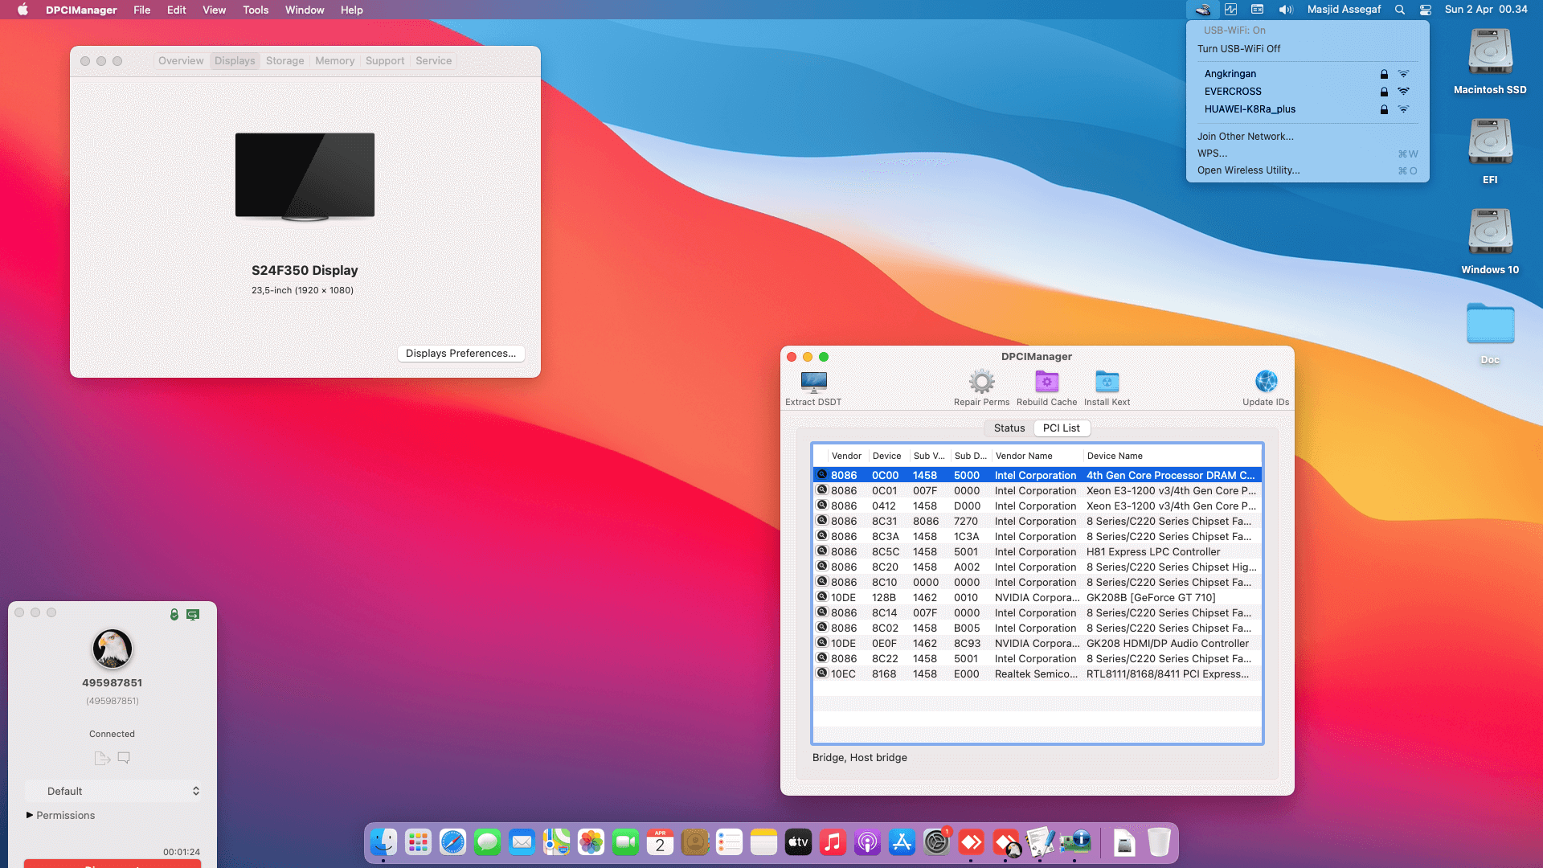Image resolution: width=1543 pixels, height=868 pixels.
Task: Select the Windows 10 drive icon
Action: pyautogui.click(x=1490, y=232)
